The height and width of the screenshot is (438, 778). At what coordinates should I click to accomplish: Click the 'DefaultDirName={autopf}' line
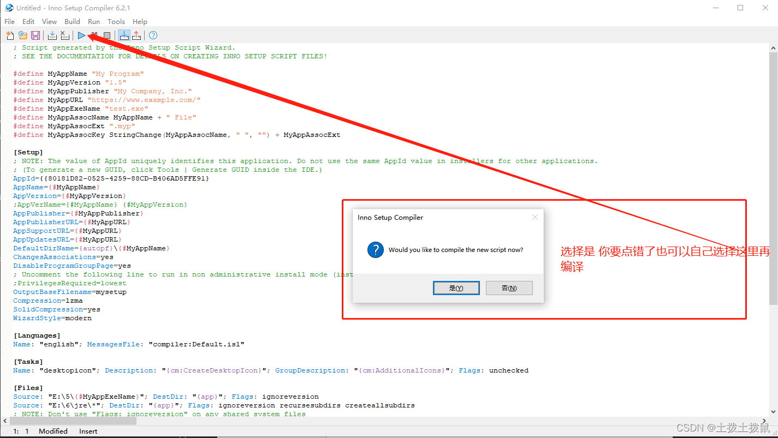point(92,248)
